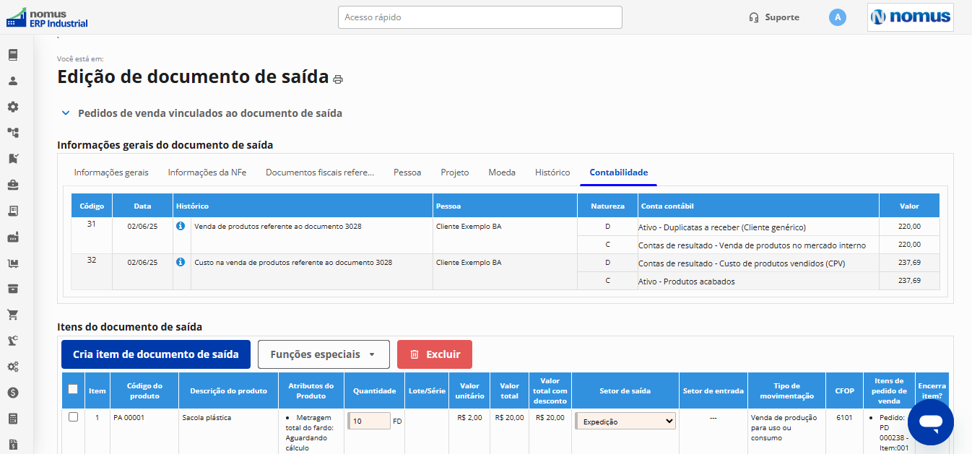
Task: Click the Descrição do produto column header
Action: click(229, 390)
